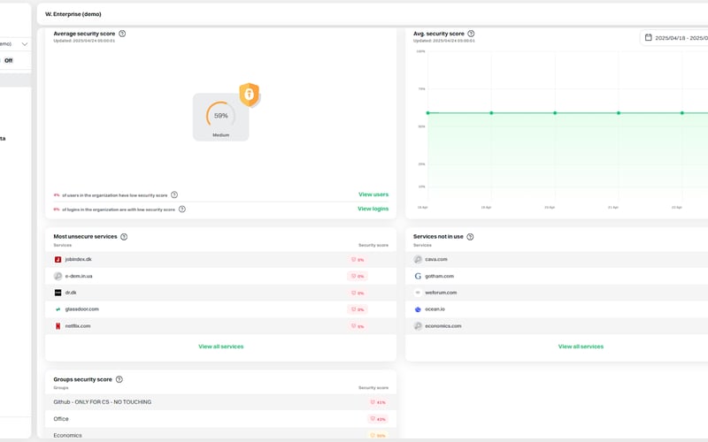Image resolution: width=708 pixels, height=442 pixels.
Task: Select economics.com in Services not in use
Action: [x=557, y=326]
